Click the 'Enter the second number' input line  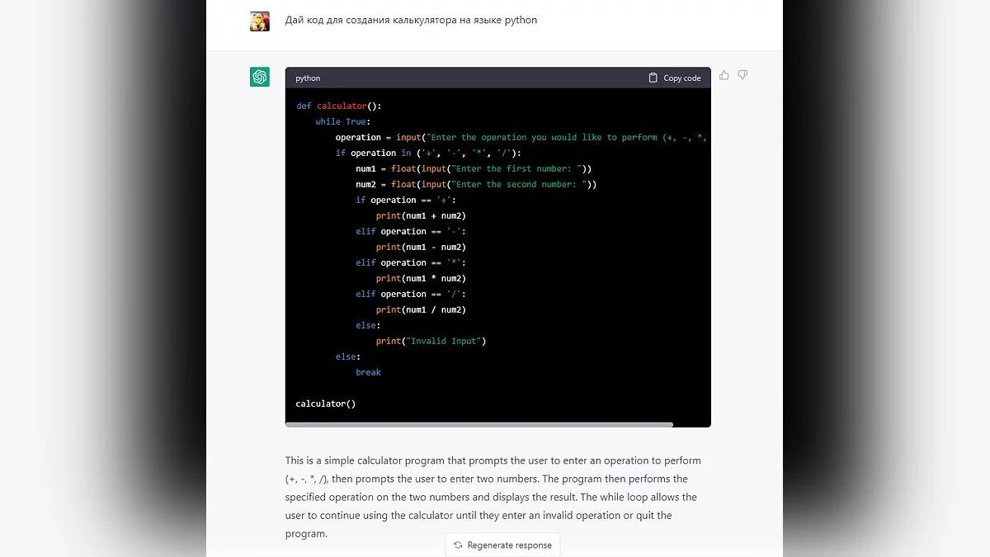point(476,184)
